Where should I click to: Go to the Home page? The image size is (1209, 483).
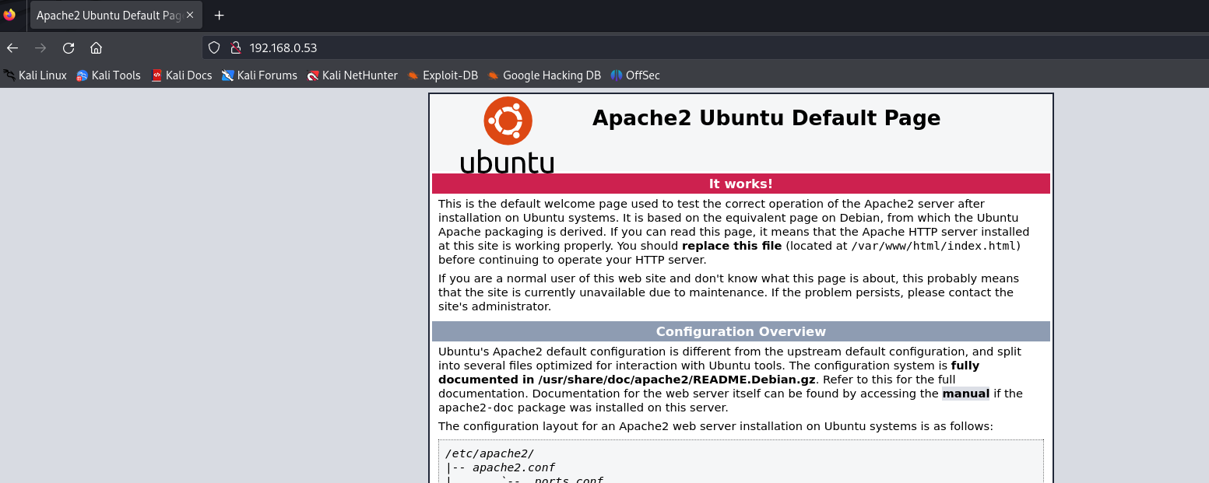(x=97, y=47)
